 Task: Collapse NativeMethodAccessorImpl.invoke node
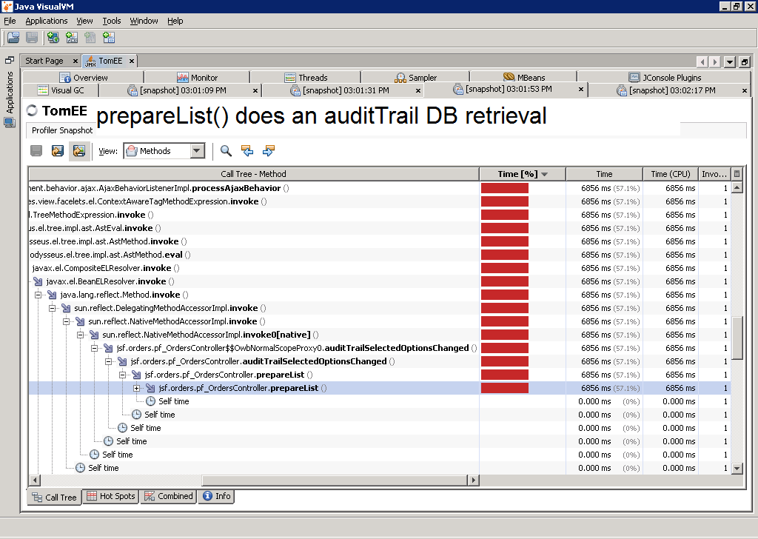coord(66,321)
